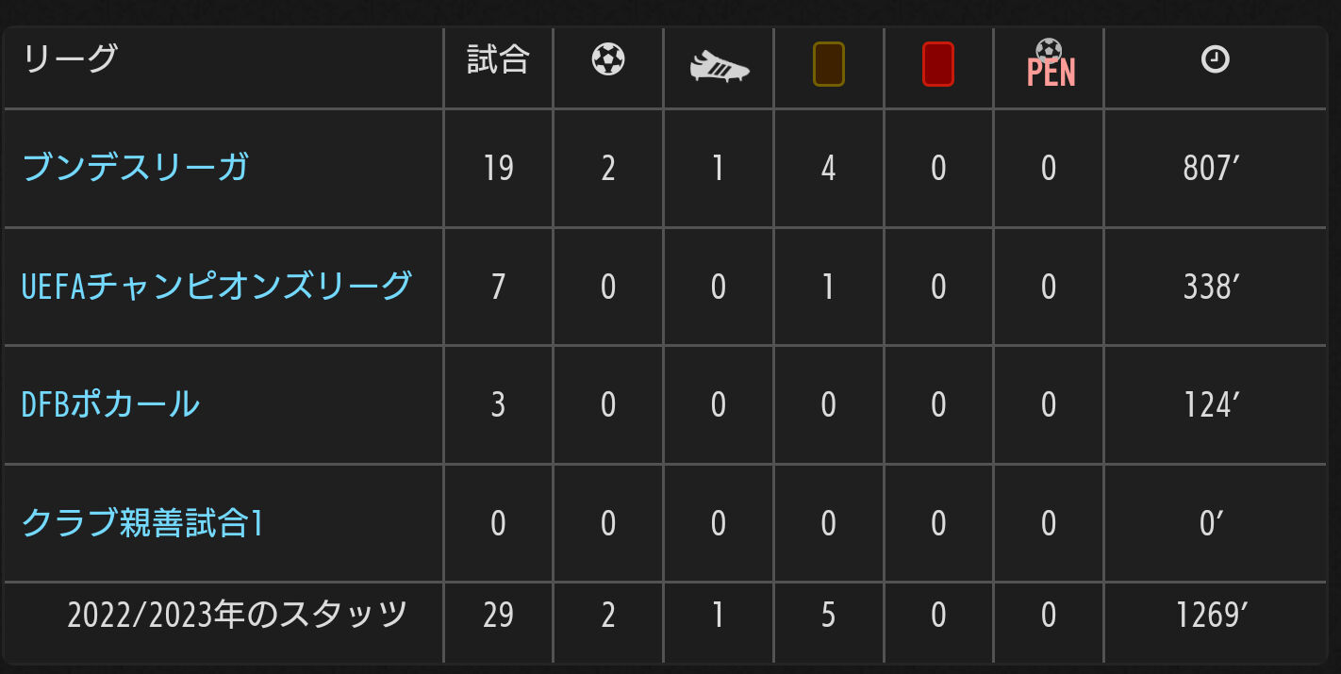Click the total matches count 29
This screenshot has width=1341, height=674.
[498, 616]
